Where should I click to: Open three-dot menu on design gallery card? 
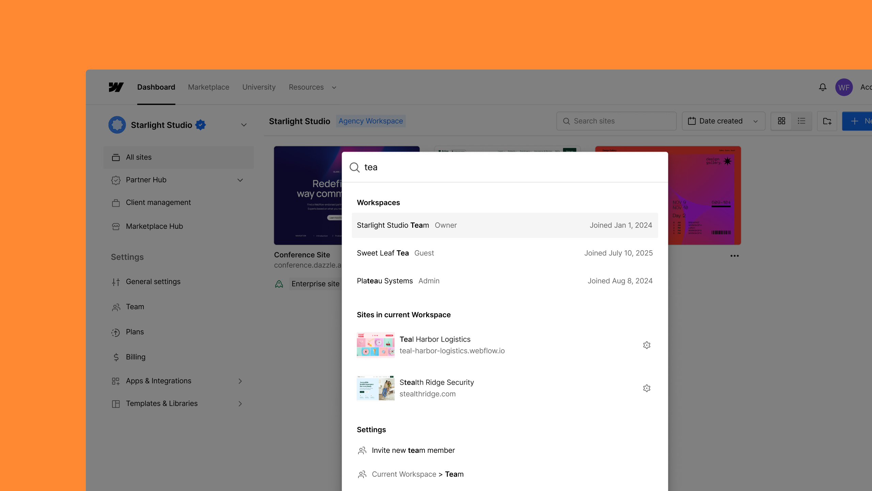[734, 256]
